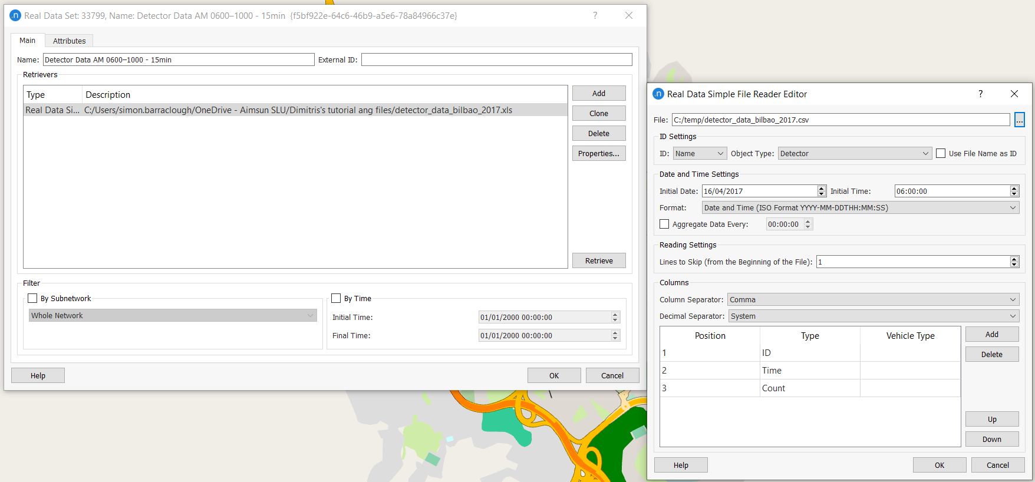
Task: Enable the Use File Name as ID checkbox
Action: click(941, 153)
